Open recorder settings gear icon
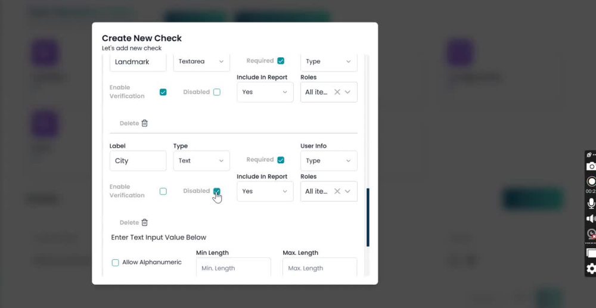The height and width of the screenshot is (308, 596). (591, 269)
